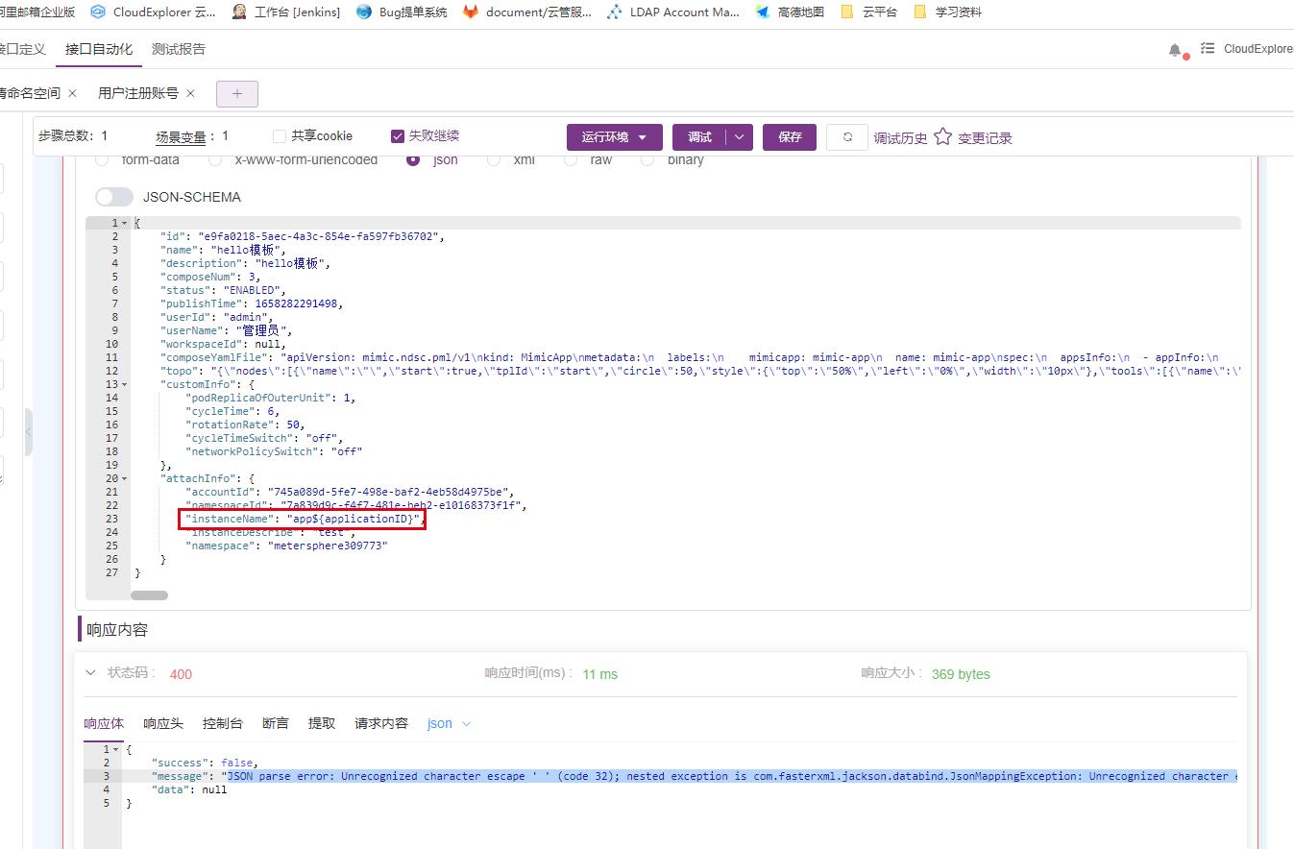The height and width of the screenshot is (849, 1294).
Task: Click the plus icon to add a scenario tab
Action: [236, 93]
